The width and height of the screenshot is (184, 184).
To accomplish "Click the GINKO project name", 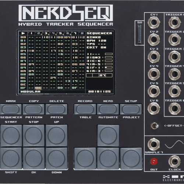I will [x=94, y=37].
